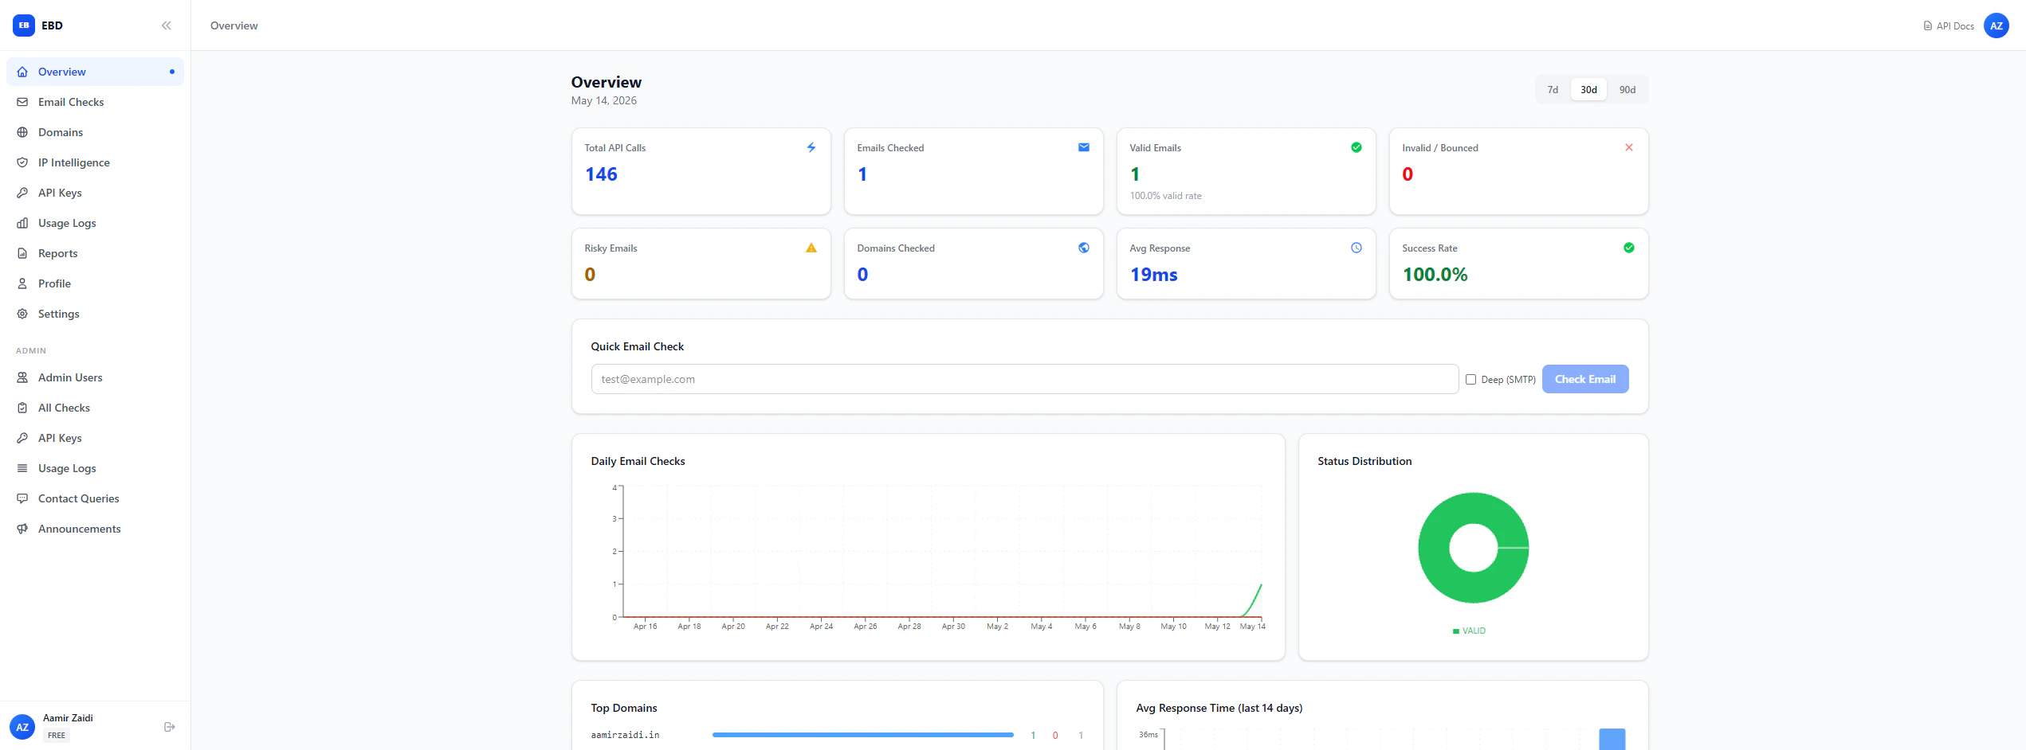Click the Overview home icon in sidebar
Image resolution: width=2026 pixels, height=750 pixels.
coord(22,72)
